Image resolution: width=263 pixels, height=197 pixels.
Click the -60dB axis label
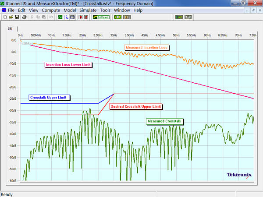tap(13, 181)
